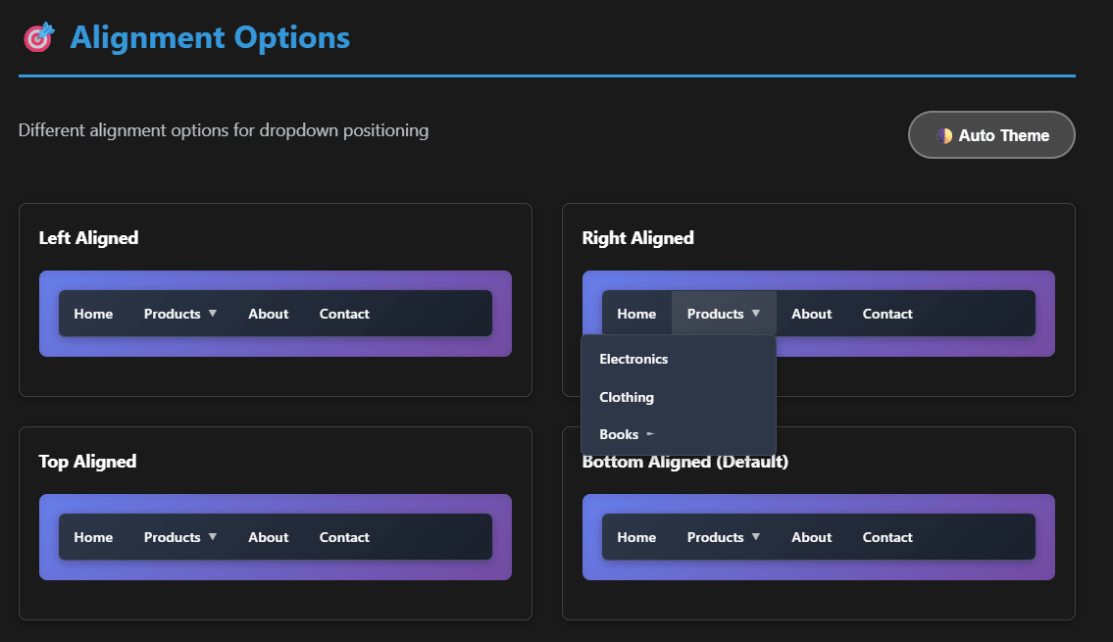1113x642 pixels.
Task: Click Contact in the Top Aligned navbar
Action: (344, 537)
